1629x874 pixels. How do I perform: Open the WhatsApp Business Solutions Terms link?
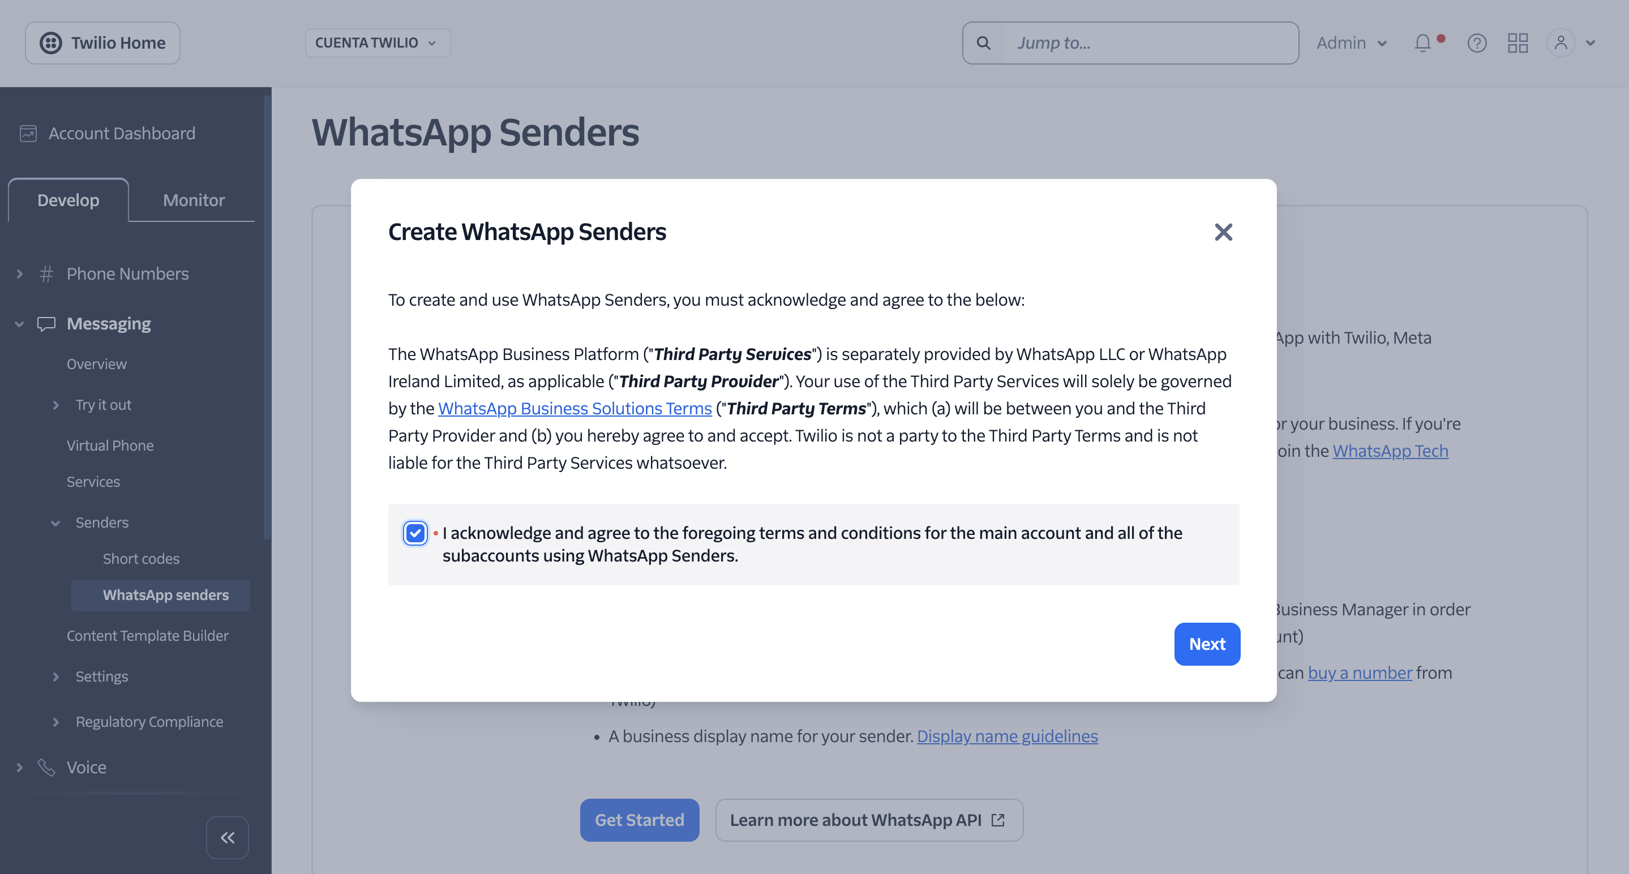575,409
